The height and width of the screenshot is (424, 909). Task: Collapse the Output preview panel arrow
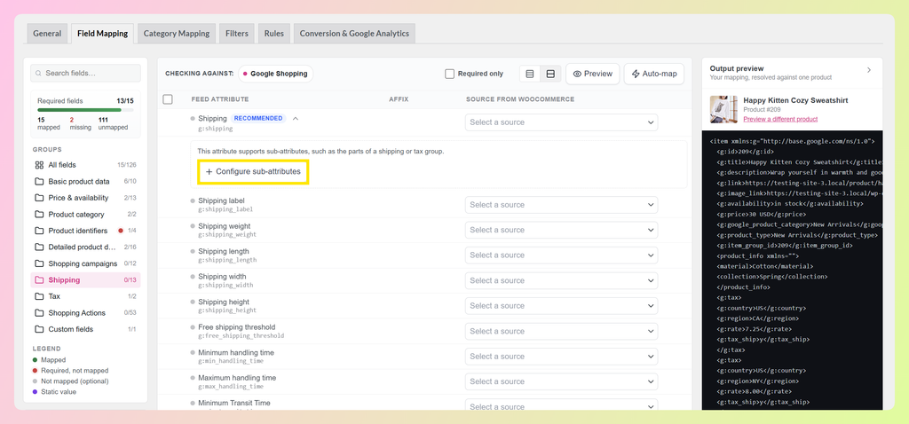pyautogui.click(x=868, y=70)
